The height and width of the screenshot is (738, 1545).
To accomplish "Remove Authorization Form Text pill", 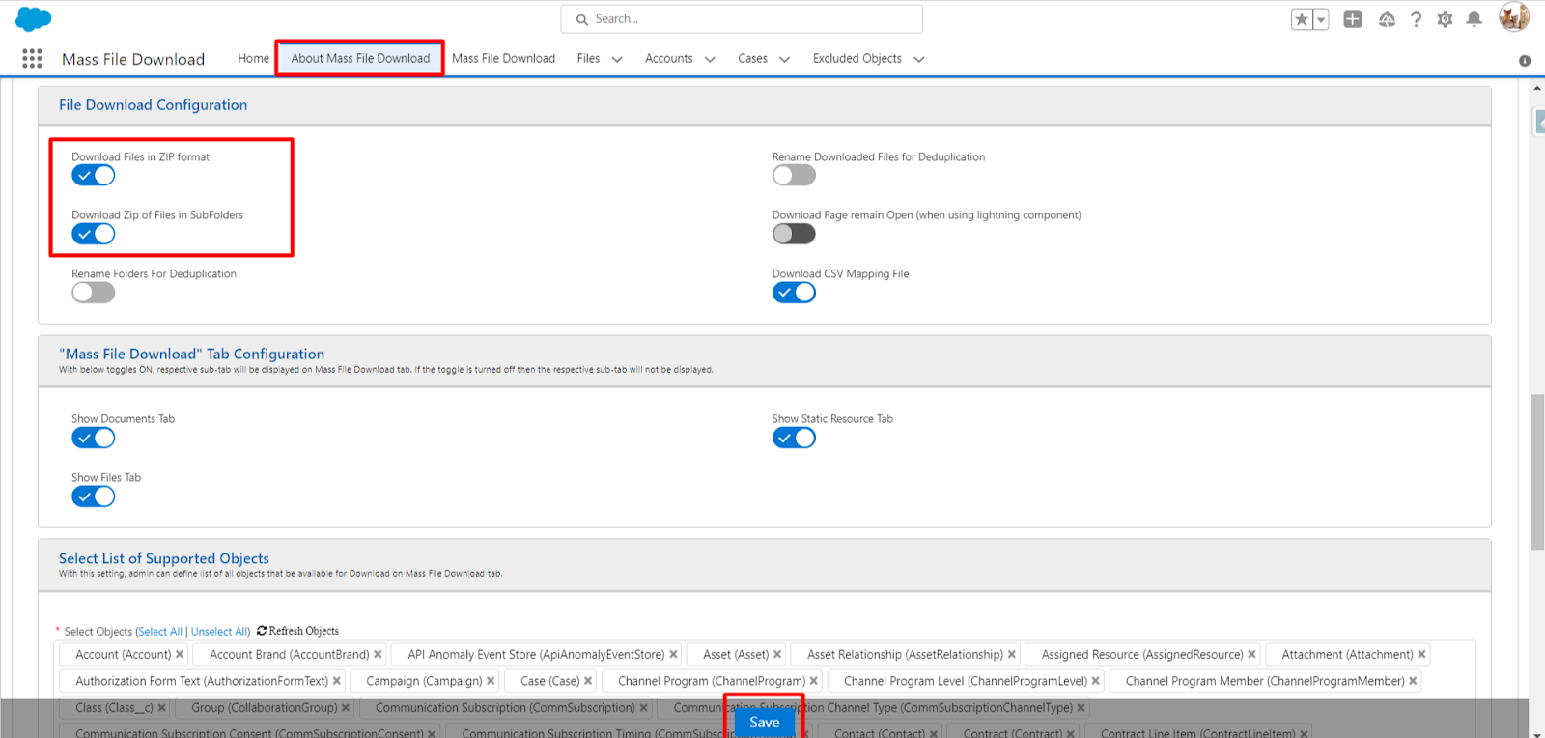I will pos(336,681).
